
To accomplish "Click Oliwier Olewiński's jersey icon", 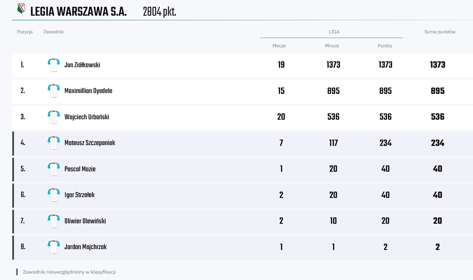I will pos(54,221).
